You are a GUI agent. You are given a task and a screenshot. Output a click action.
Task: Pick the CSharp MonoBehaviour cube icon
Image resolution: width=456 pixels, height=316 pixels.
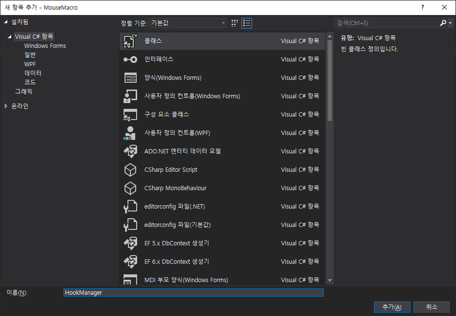[x=130, y=188]
